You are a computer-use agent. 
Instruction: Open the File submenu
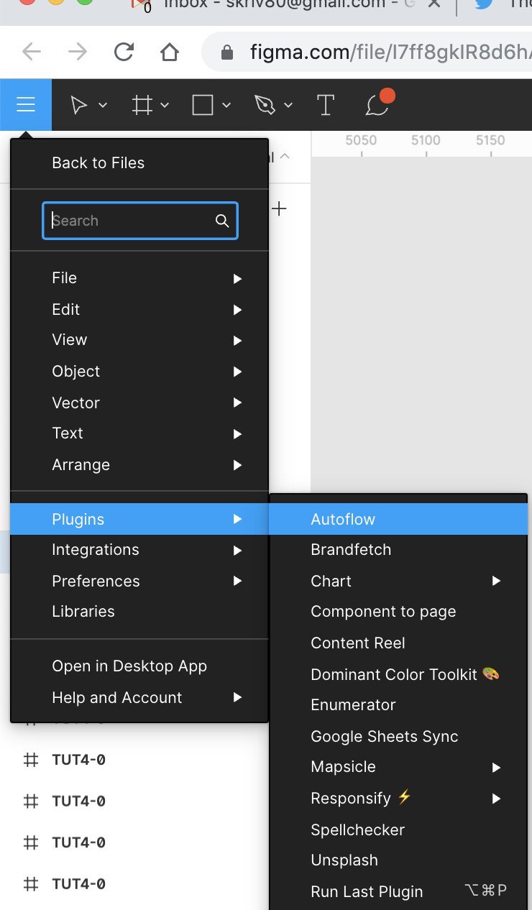click(x=139, y=278)
